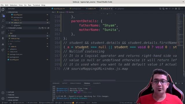The height and width of the screenshot is (104, 185).
Task: Switch to package.json editor tab
Action: click(x=75, y=9)
